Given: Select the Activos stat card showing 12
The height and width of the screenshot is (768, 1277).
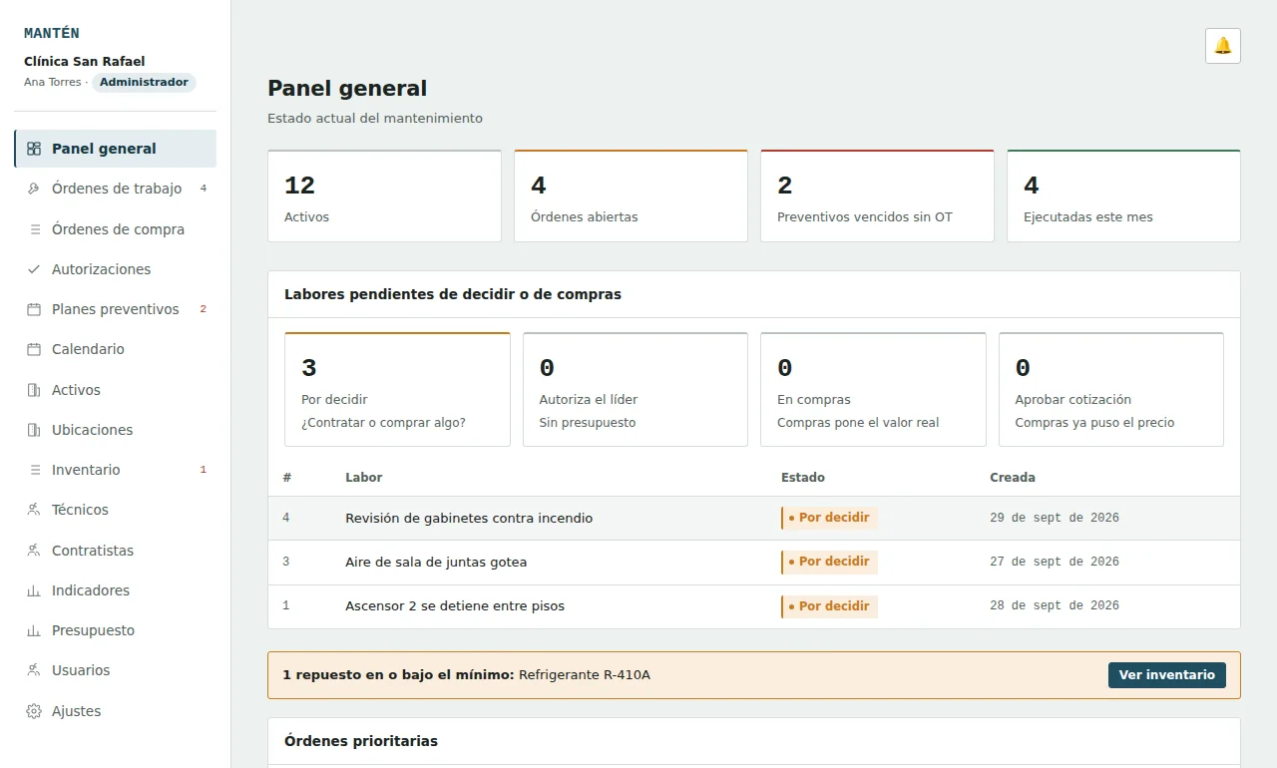Looking at the screenshot, I should coord(384,195).
